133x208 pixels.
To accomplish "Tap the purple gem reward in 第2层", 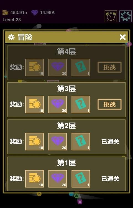I will point(58,142).
